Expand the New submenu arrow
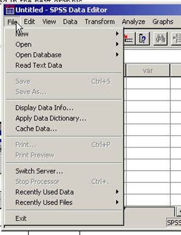 [117, 33]
